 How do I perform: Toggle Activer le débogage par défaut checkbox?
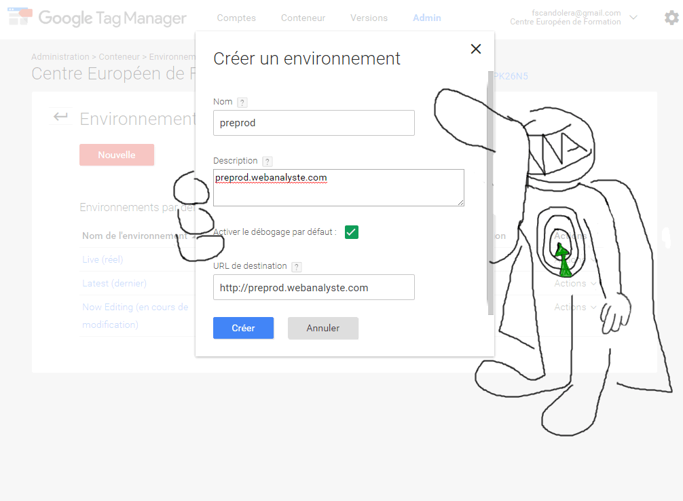[351, 232]
